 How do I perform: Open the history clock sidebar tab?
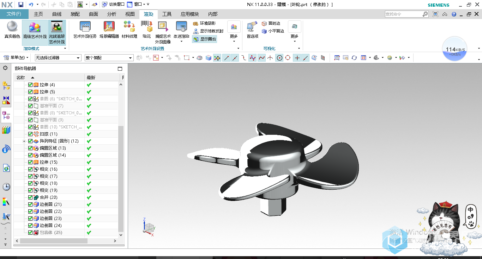[6, 187]
